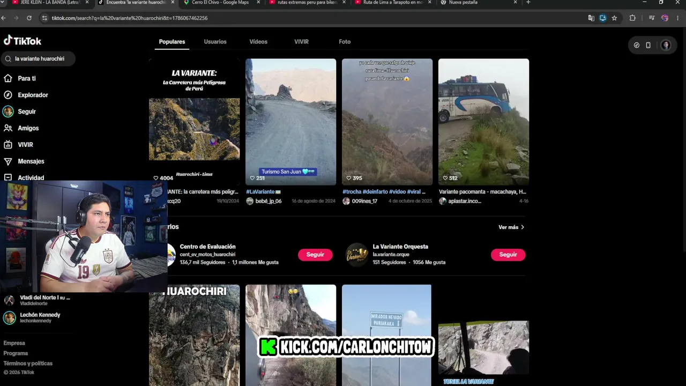Viewport: 686px width, 386px height.
Task: Click bebé_jp_06 author avatar
Action: point(250,201)
